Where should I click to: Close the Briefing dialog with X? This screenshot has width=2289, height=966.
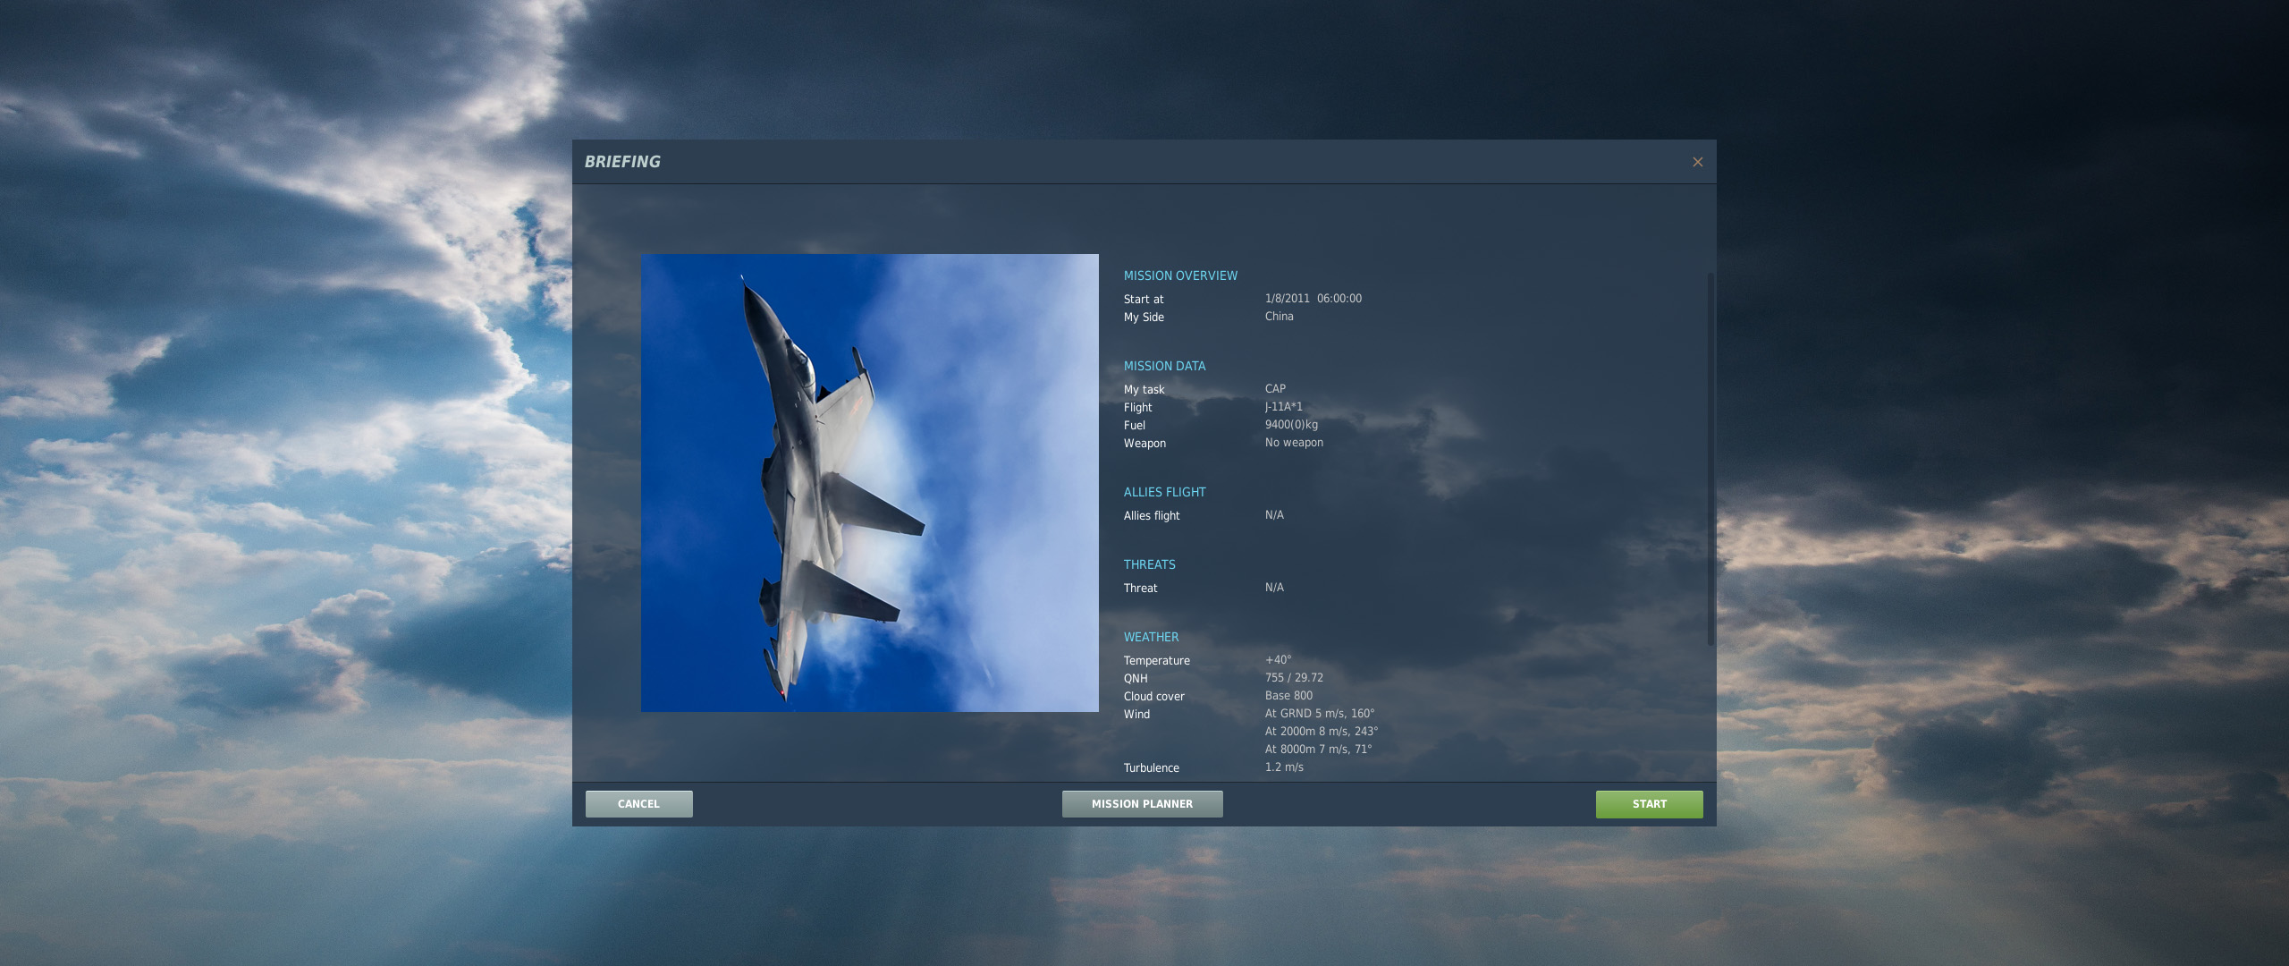tap(1697, 162)
